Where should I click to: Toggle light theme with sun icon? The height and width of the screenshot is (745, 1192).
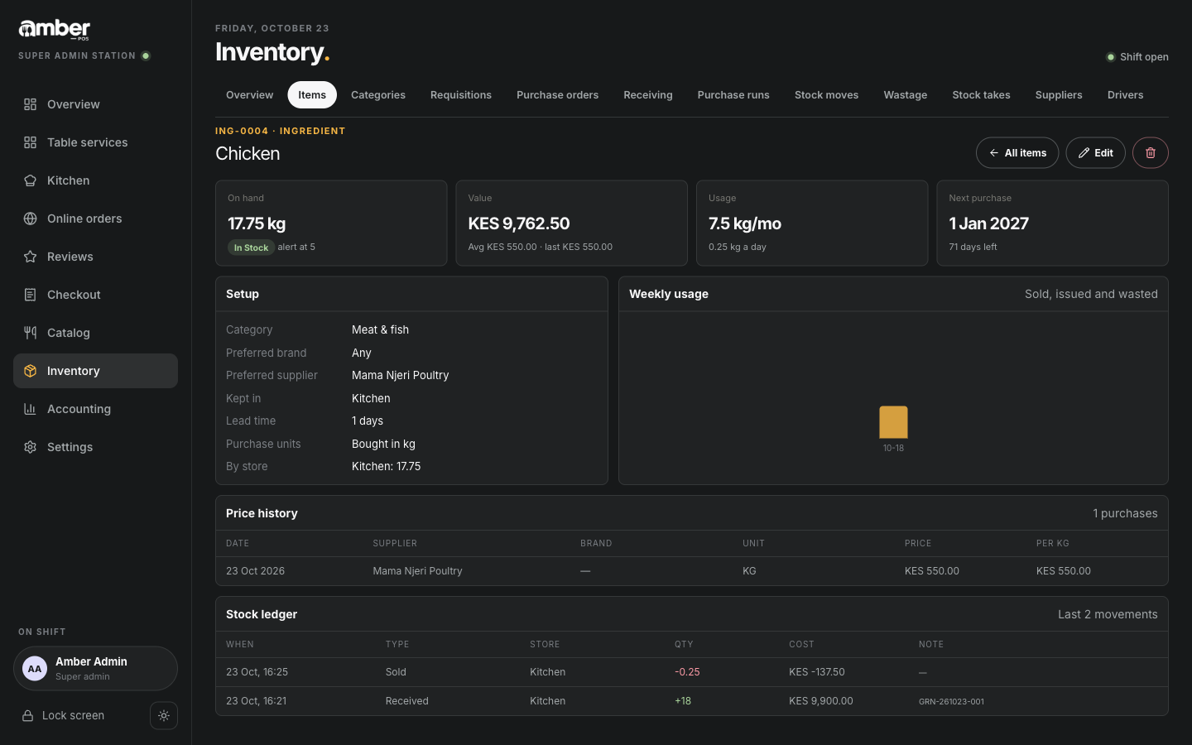point(164,716)
